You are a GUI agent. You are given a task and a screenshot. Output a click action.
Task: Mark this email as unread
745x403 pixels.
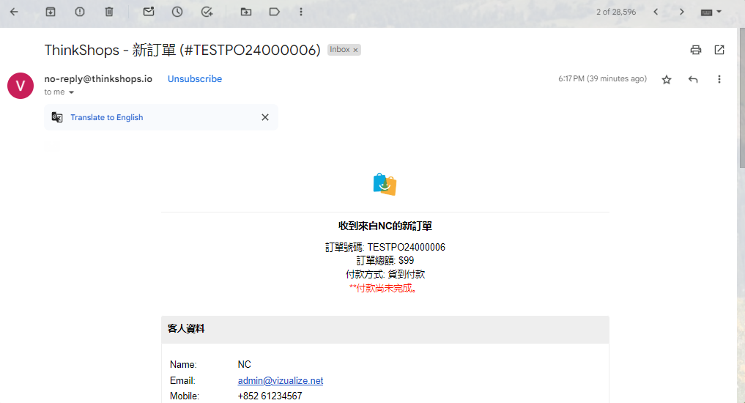149,12
